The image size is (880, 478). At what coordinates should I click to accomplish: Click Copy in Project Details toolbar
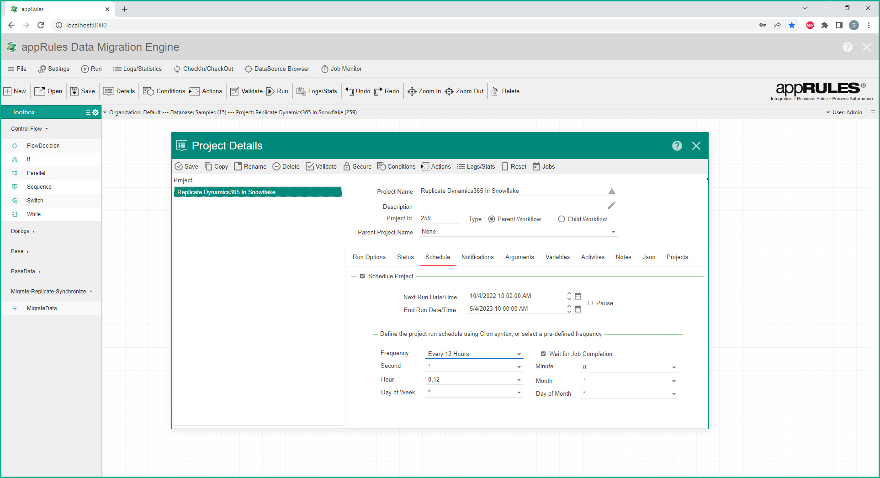point(217,167)
